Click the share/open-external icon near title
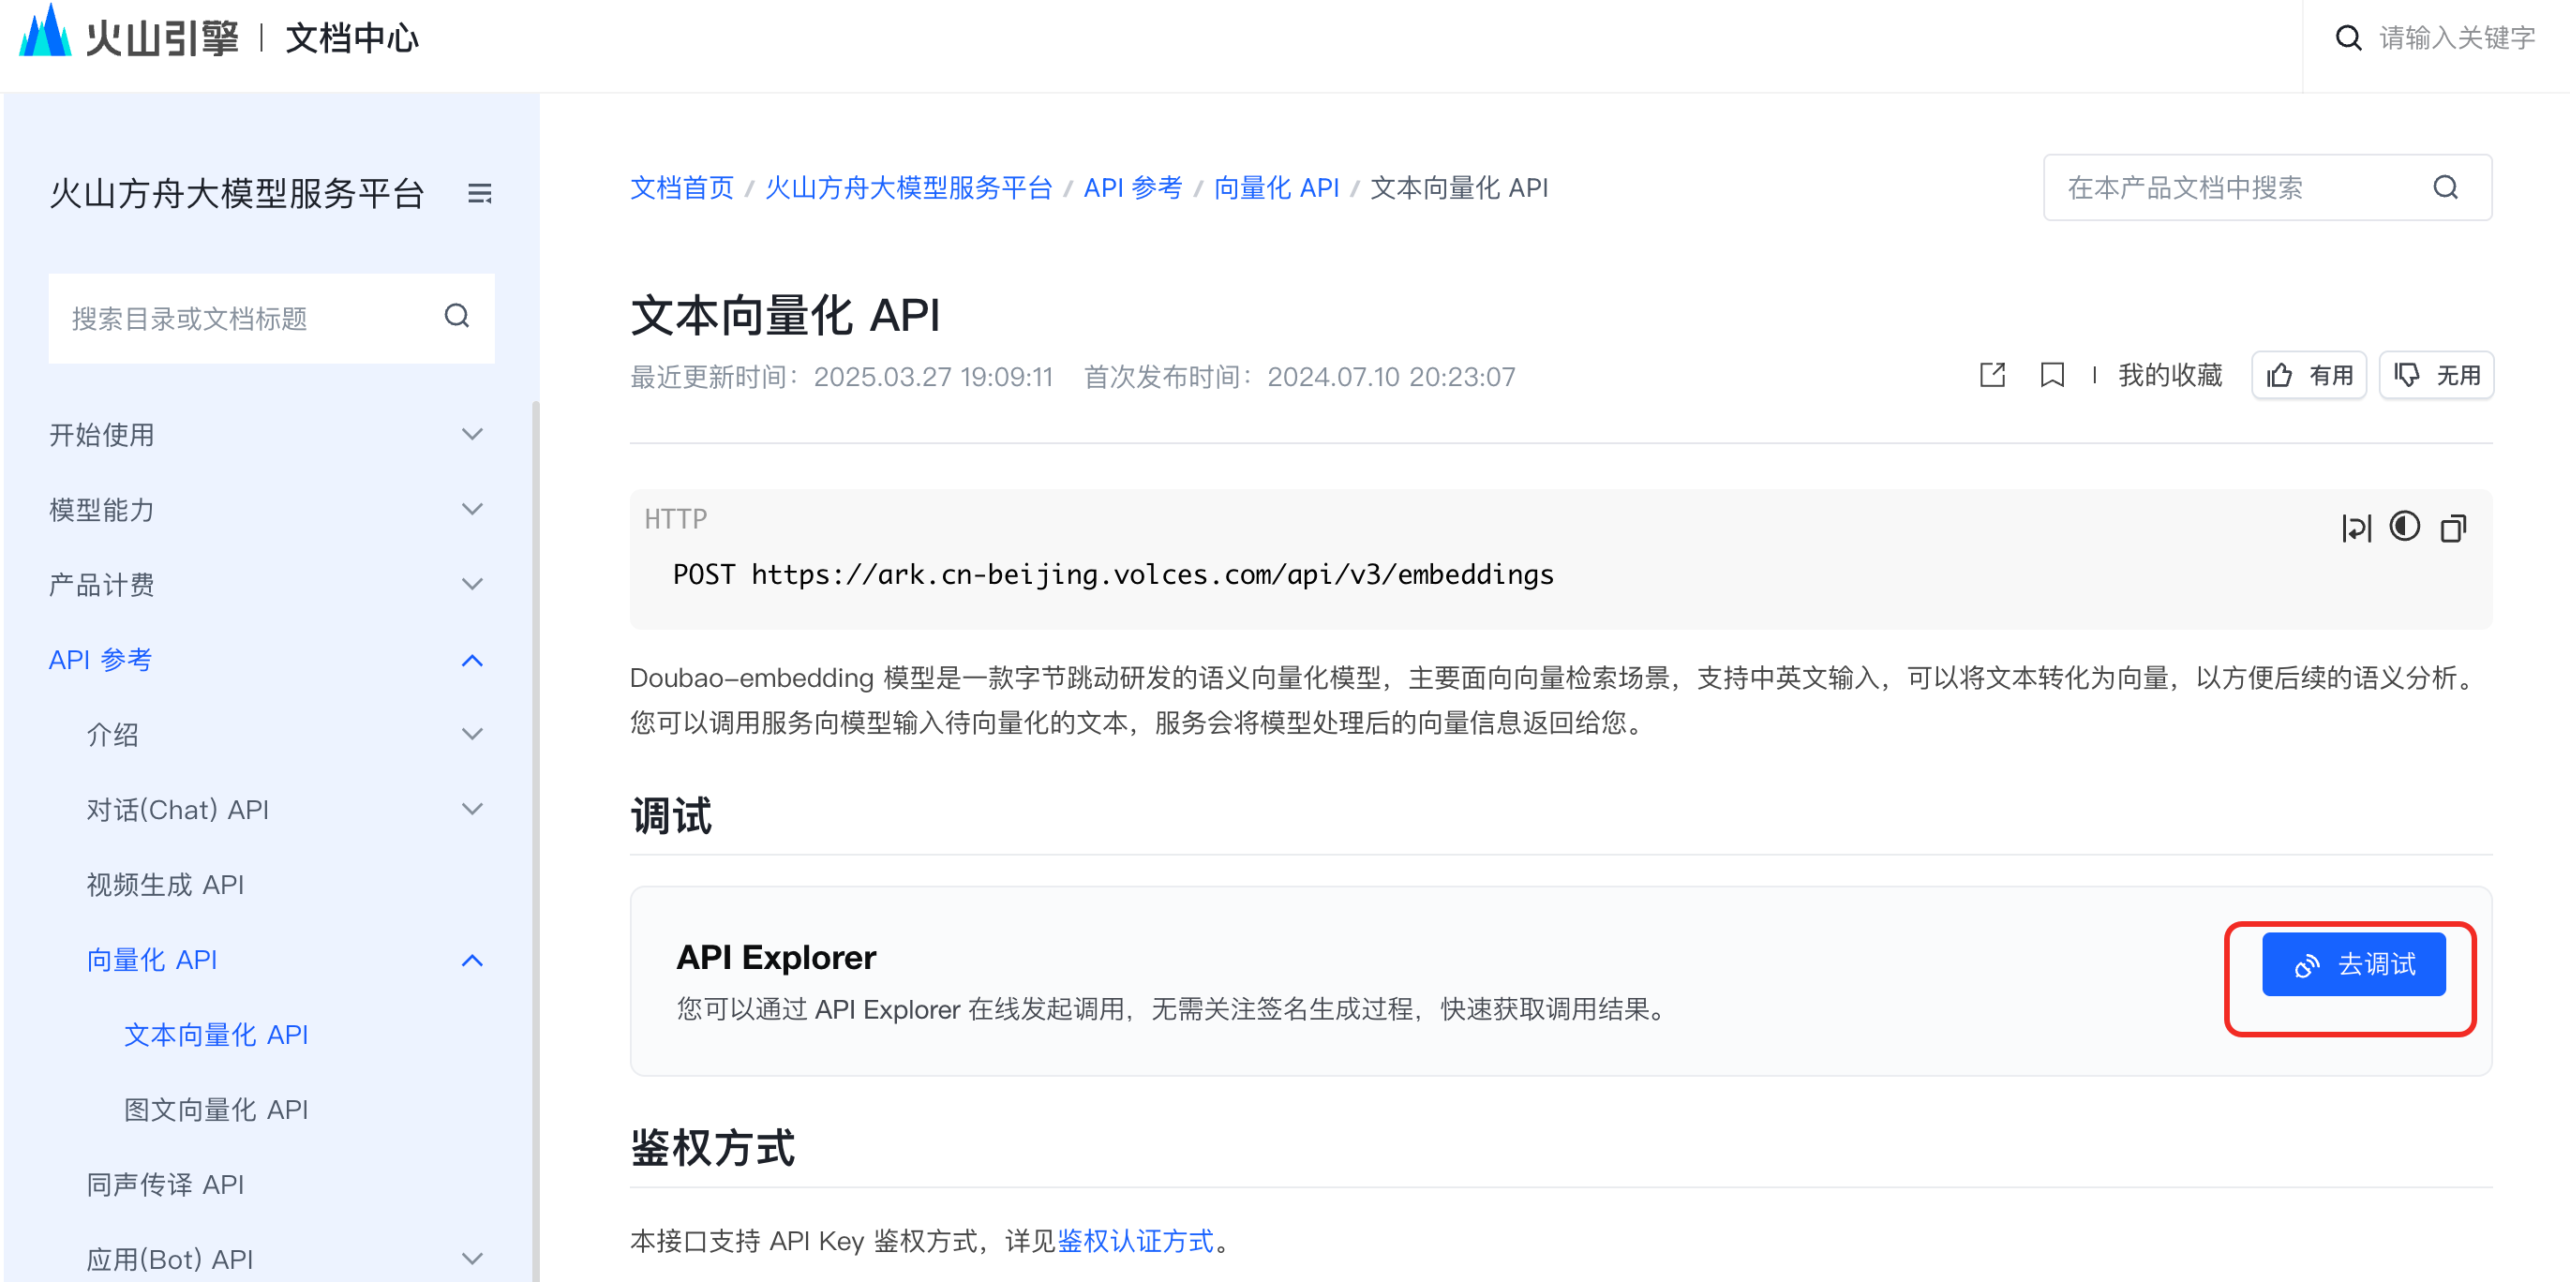This screenshot has height=1282, width=2570. coord(1992,375)
